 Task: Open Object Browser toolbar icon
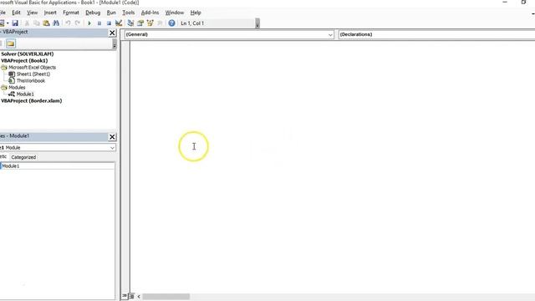pos(150,23)
